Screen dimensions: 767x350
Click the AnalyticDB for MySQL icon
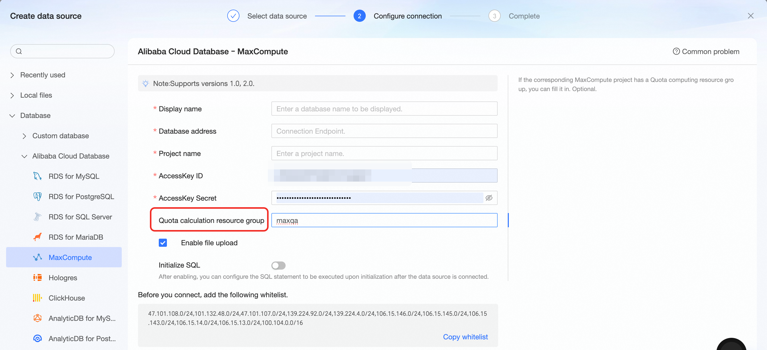(37, 318)
